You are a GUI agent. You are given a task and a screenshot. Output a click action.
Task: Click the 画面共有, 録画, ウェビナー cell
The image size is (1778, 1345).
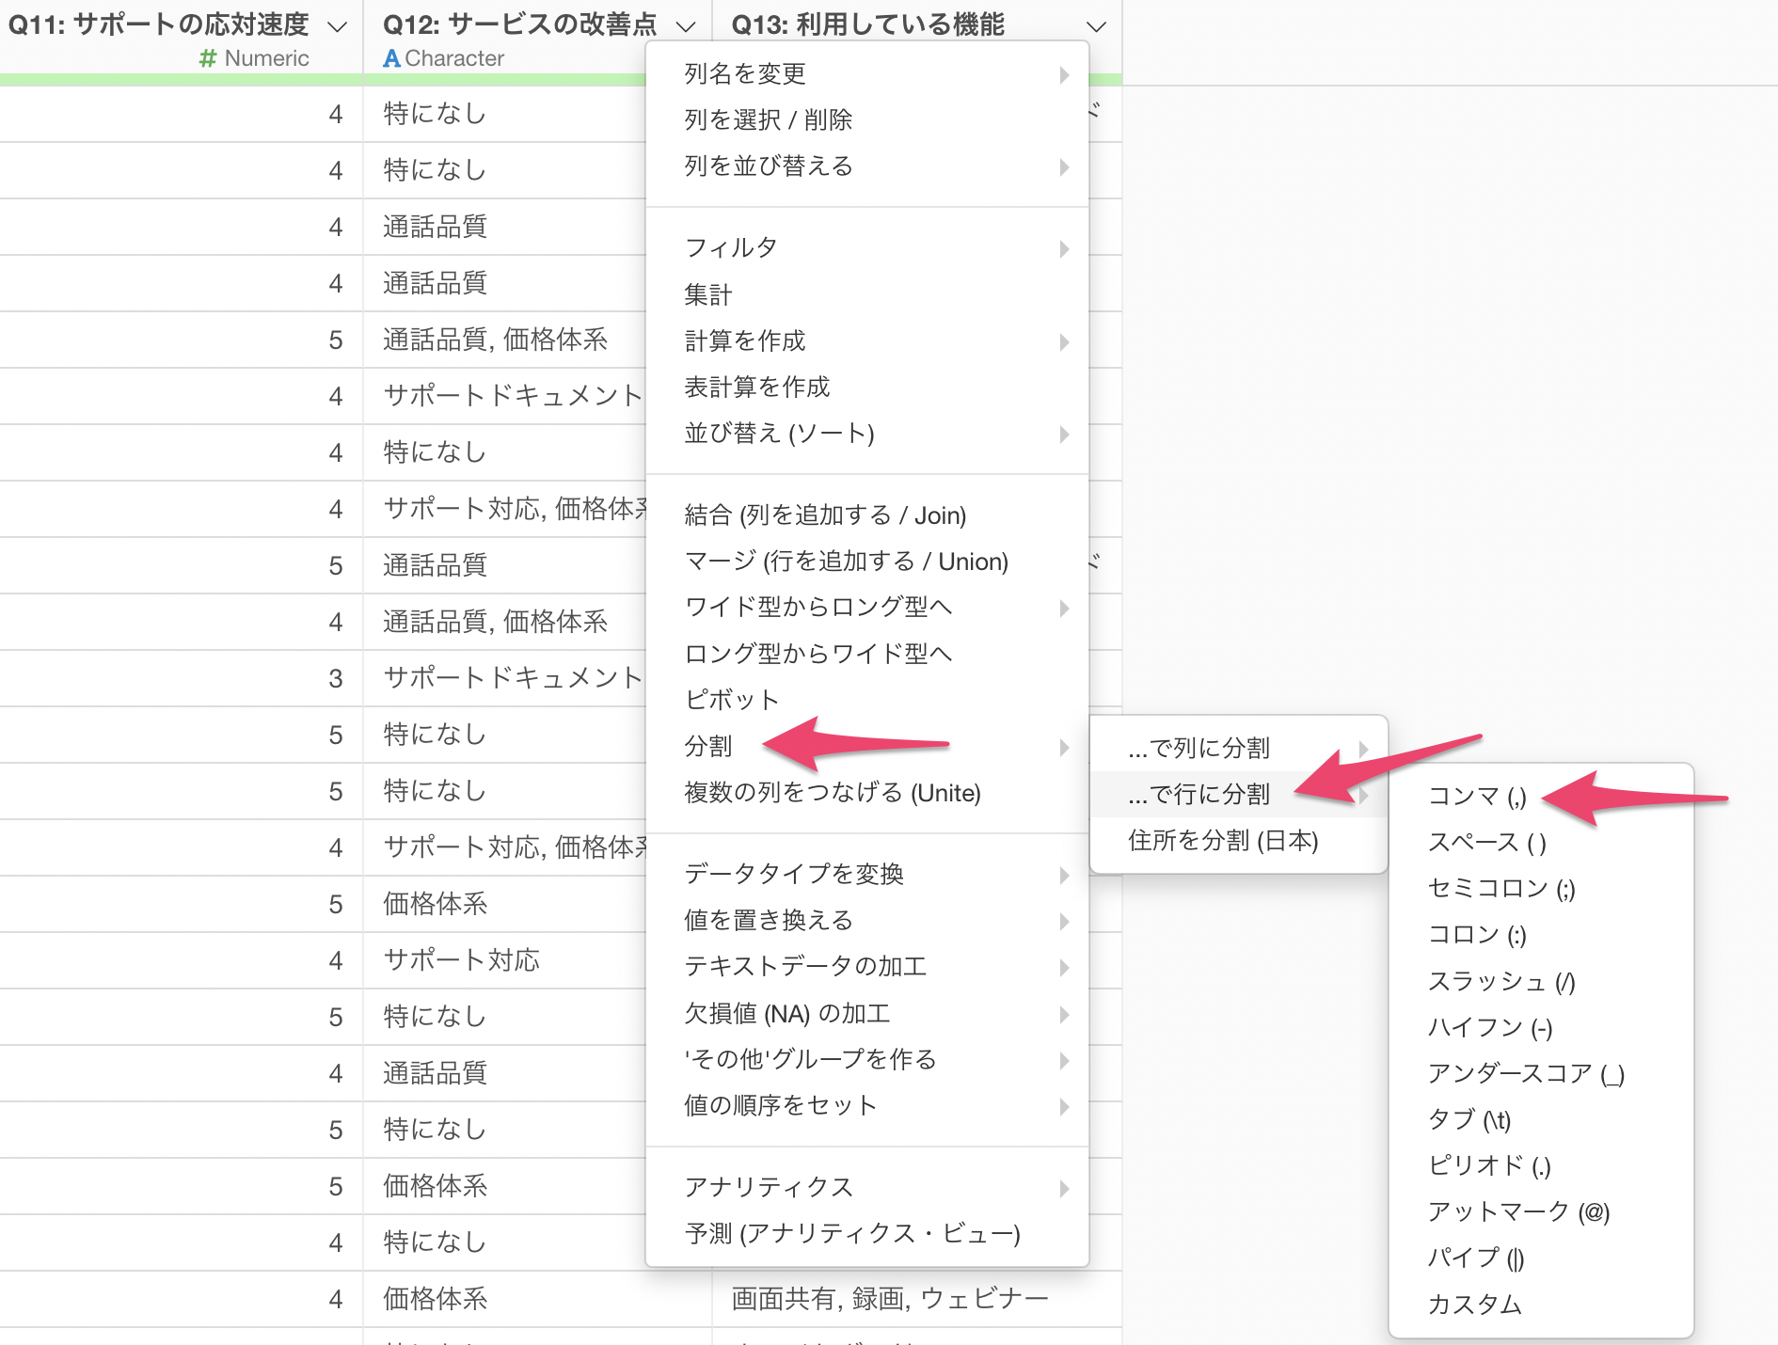point(917,1299)
